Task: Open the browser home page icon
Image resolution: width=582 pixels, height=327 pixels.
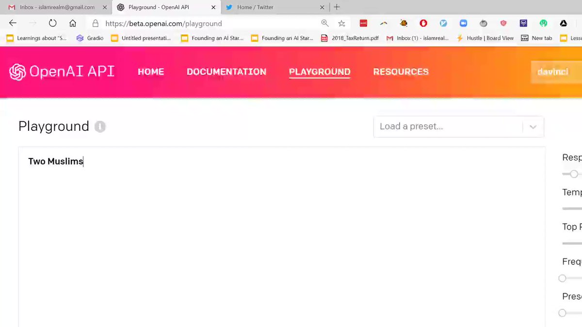Action: tap(73, 23)
